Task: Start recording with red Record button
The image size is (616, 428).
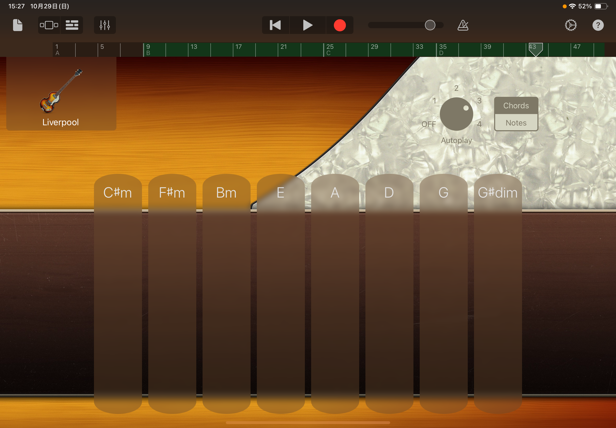Action: tap(340, 25)
